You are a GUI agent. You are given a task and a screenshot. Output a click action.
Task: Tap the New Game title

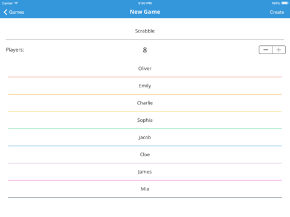(145, 12)
